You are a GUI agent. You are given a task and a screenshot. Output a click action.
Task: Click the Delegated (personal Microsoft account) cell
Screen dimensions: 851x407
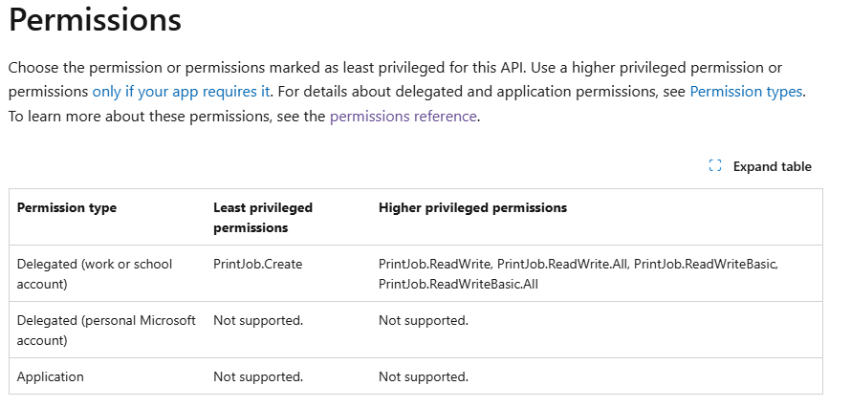tap(106, 330)
